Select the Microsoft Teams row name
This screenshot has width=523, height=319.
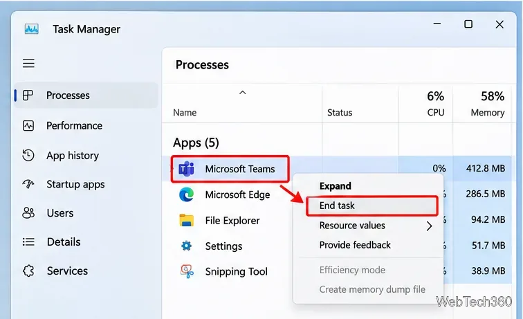[x=240, y=169]
